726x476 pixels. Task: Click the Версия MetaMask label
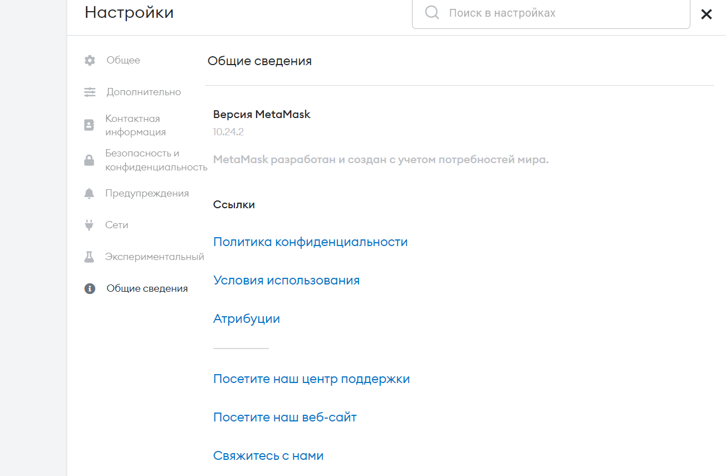pos(262,115)
